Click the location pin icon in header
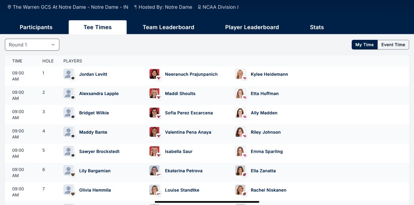414x205 pixels. (9, 7)
